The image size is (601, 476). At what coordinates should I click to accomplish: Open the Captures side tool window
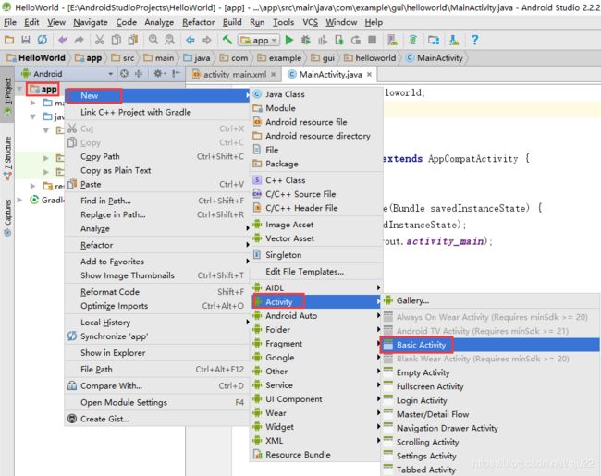[7, 218]
